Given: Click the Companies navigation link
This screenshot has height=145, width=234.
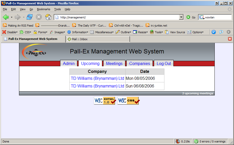Looking at the screenshot, I should [139, 63].
